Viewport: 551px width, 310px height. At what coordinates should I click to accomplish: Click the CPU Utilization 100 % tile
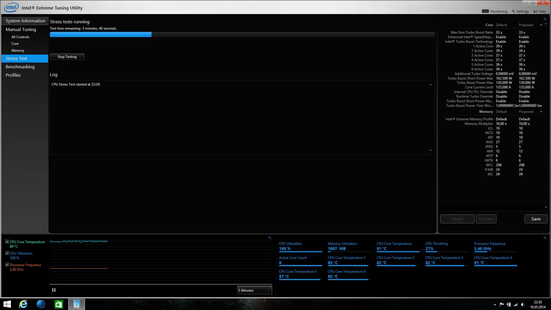[x=300, y=247]
